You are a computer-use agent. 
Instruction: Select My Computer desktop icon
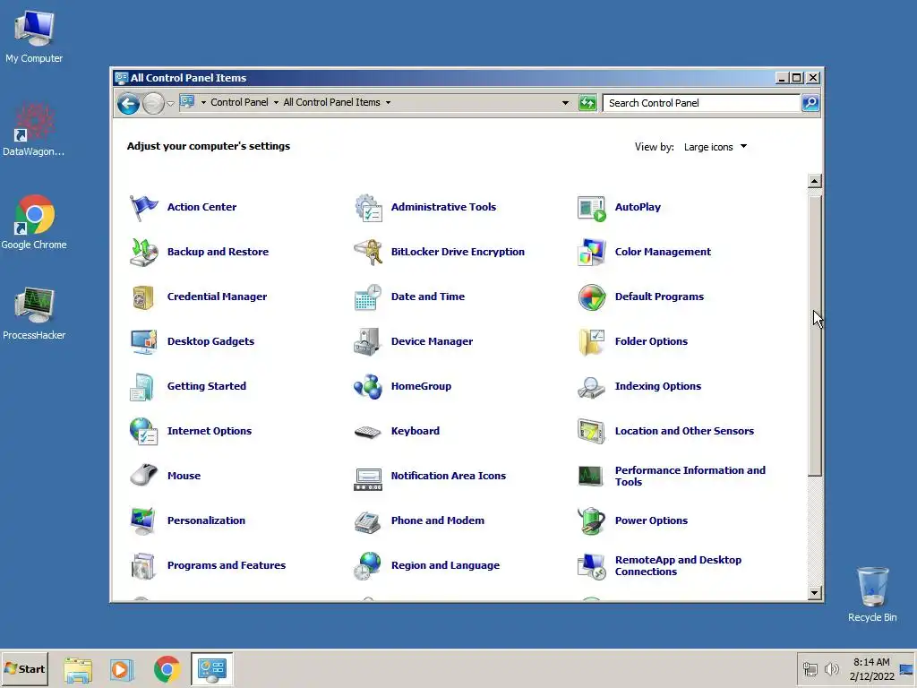(34, 36)
